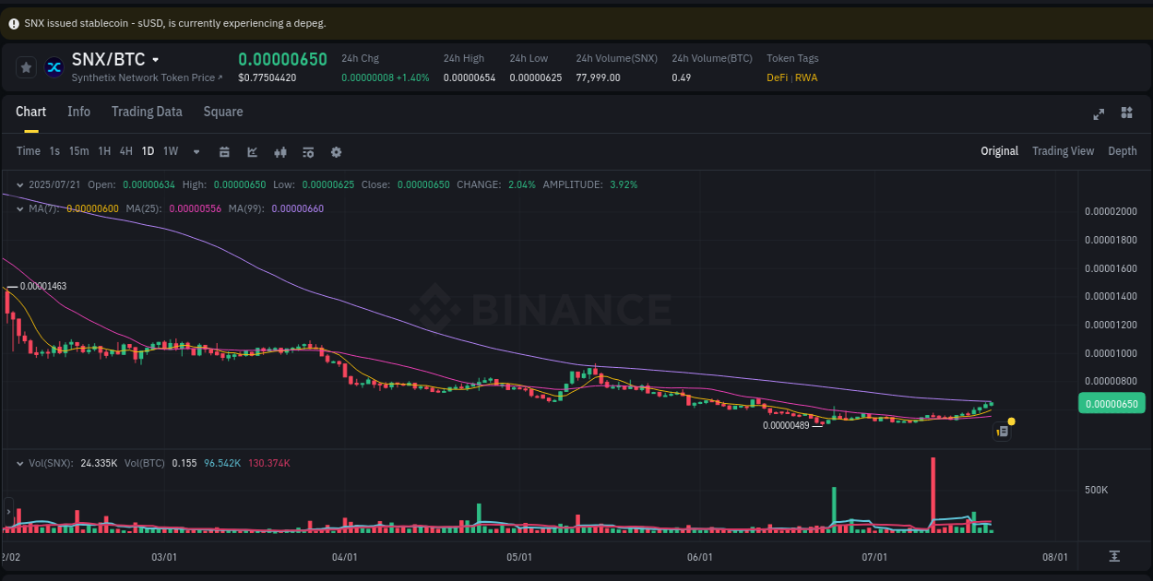Open the technical indicators panel

click(x=307, y=151)
